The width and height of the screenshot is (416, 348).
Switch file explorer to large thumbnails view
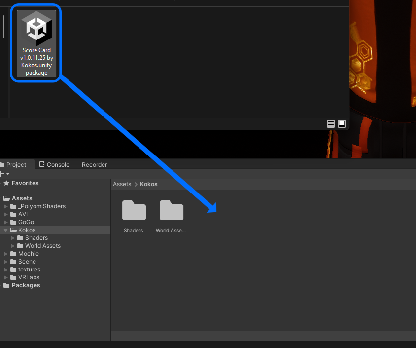(x=342, y=124)
